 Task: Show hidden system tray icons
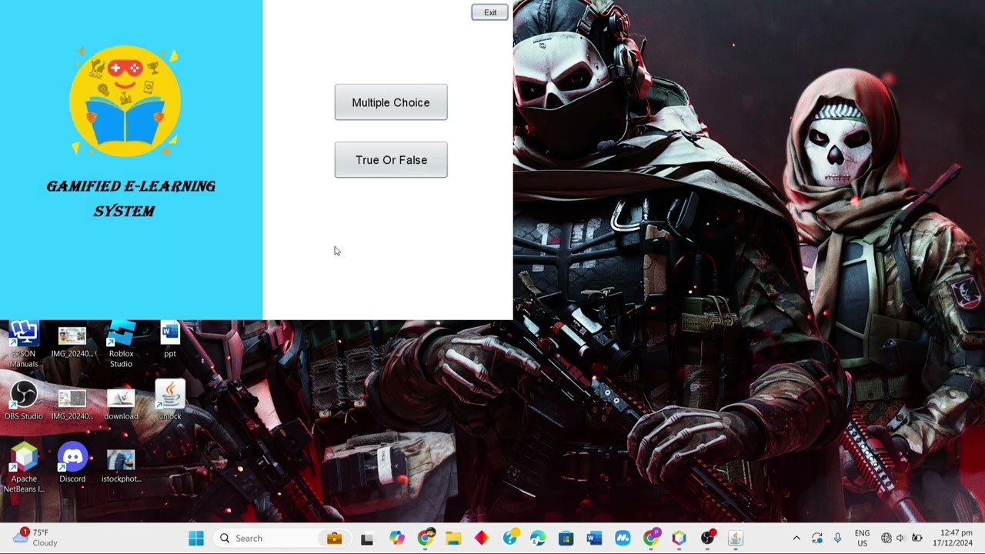click(796, 539)
